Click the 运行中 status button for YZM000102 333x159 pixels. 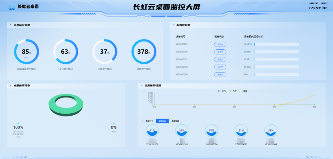[220, 44]
